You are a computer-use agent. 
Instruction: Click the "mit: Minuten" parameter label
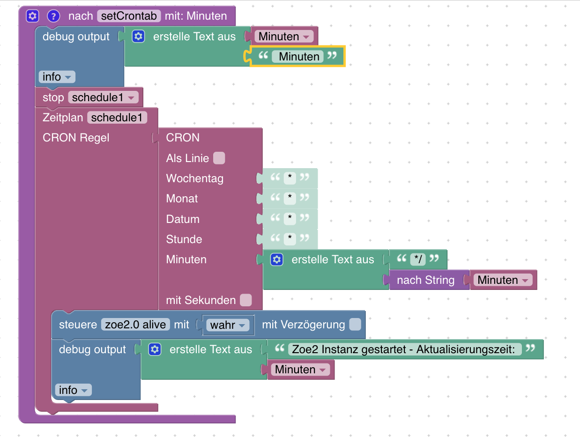196,16
